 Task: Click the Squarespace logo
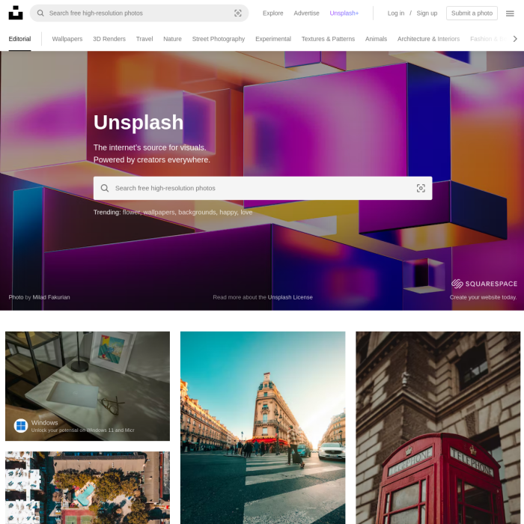tap(484, 284)
